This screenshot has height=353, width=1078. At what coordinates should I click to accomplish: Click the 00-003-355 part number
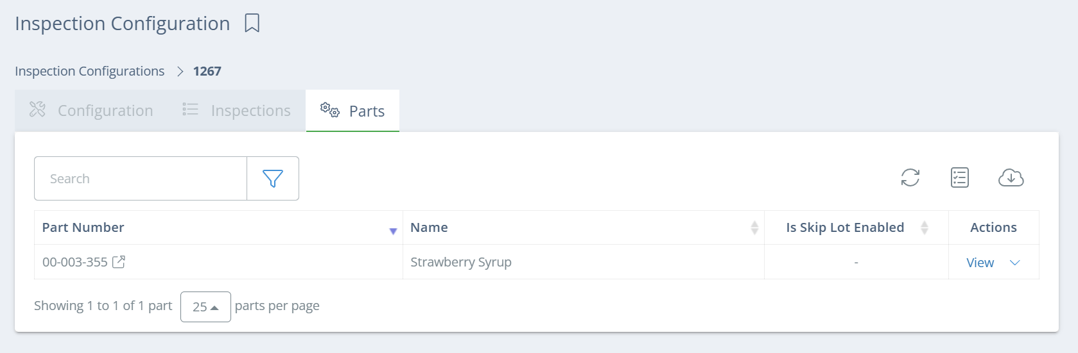coord(75,262)
